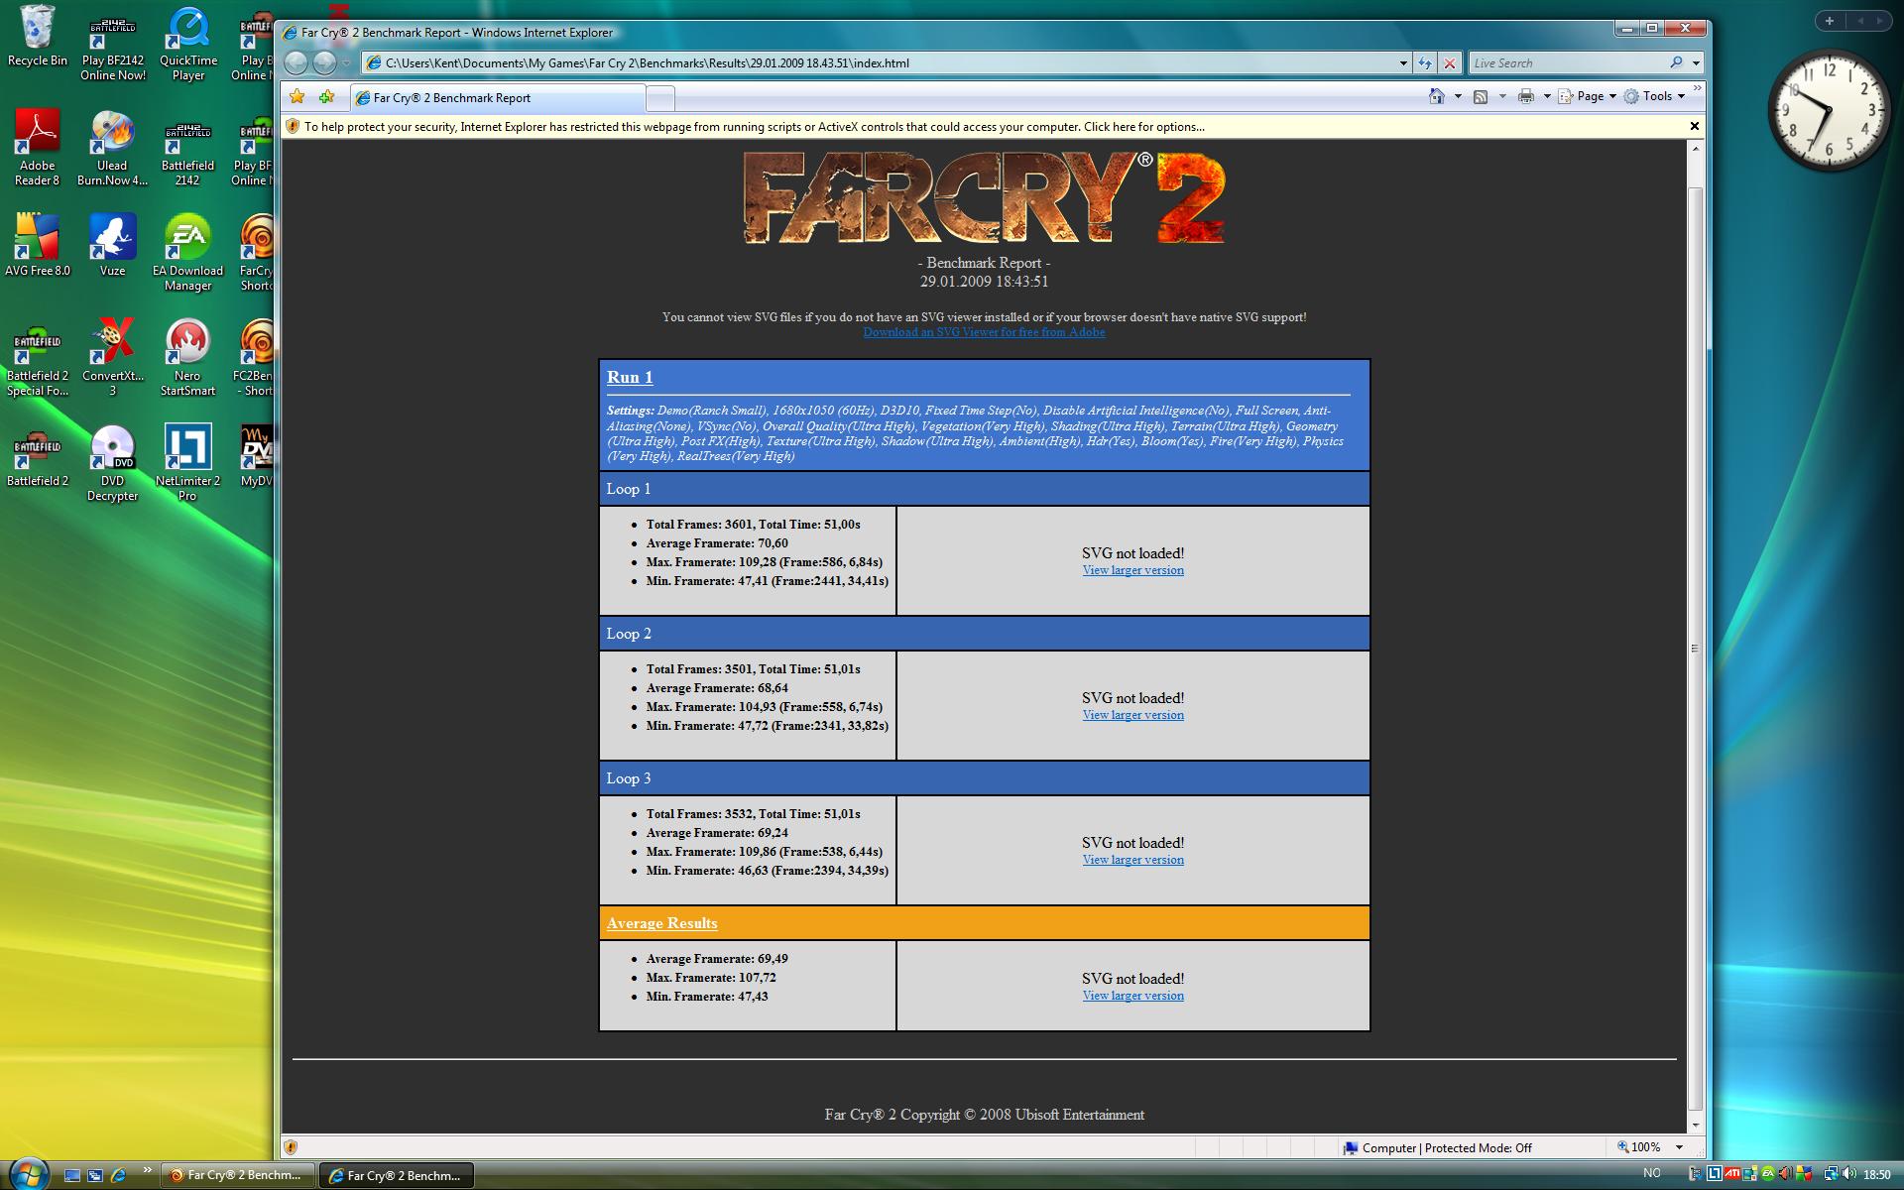Open the zoom level dropdown arrow in status bar

click(1679, 1147)
